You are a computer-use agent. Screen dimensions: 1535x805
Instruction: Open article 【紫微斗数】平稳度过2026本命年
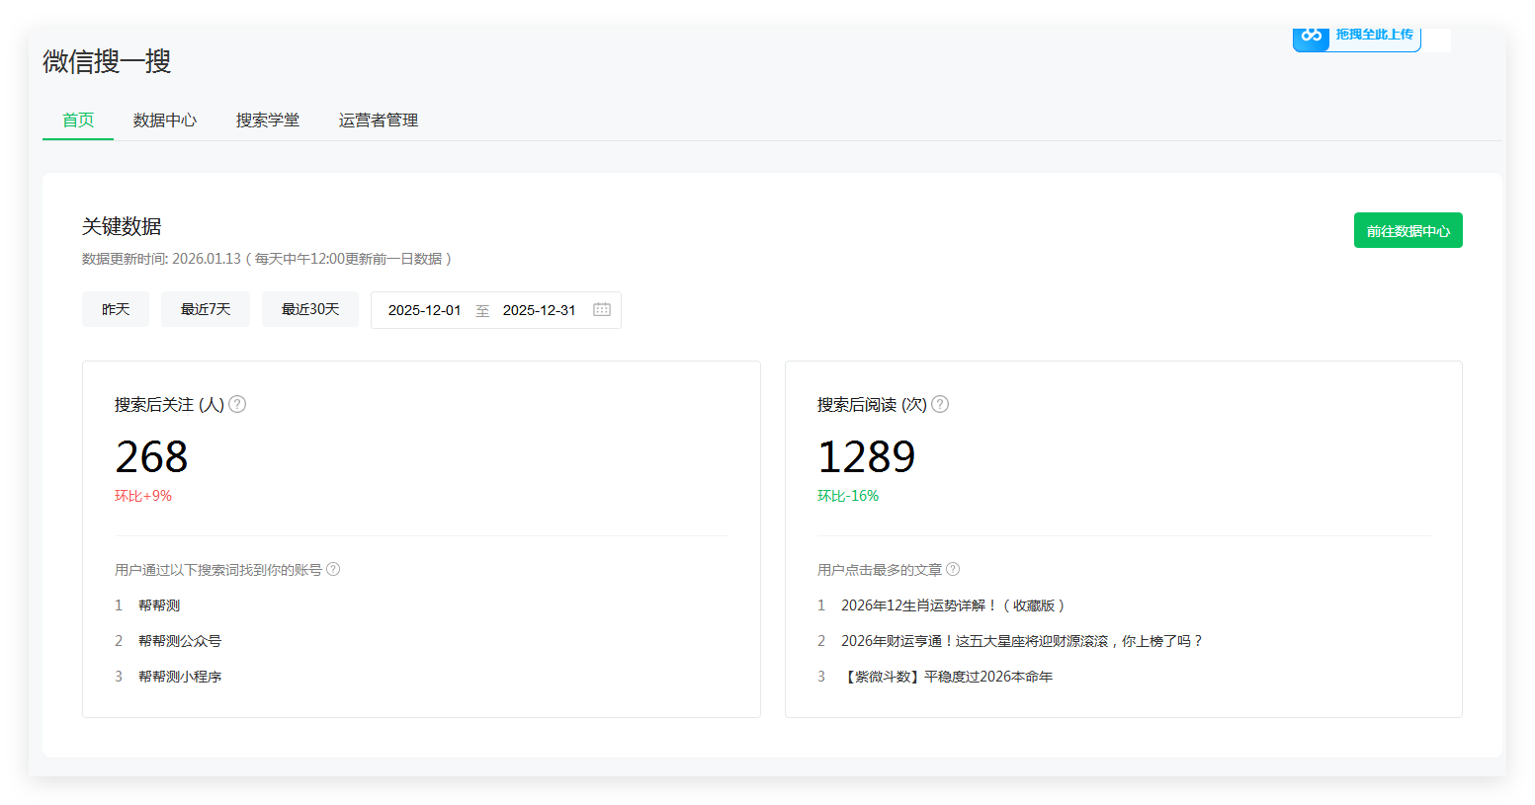(947, 677)
